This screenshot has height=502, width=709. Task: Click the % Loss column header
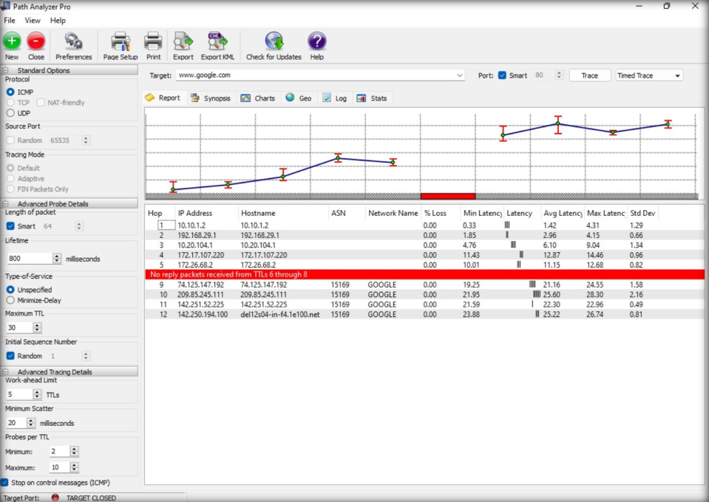pos(440,213)
